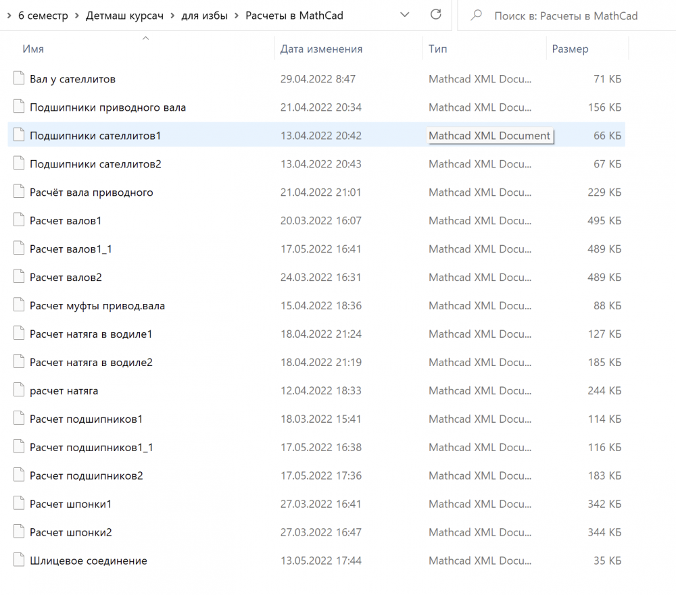This screenshot has width=676, height=595.
Task: Click the file icon of Вал у сателлитов
Action: pyautogui.click(x=18, y=79)
